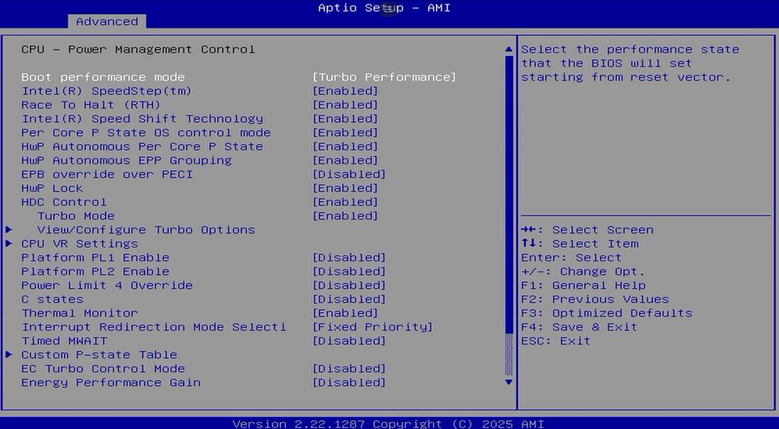Click the Select Item arrows hint
Viewport: 779px width, 429px height.
pyautogui.click(x=580, y=244)
